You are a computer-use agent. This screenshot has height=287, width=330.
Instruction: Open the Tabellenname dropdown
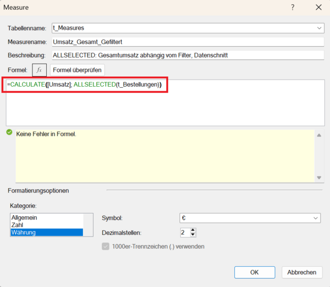tap(320, 27)
